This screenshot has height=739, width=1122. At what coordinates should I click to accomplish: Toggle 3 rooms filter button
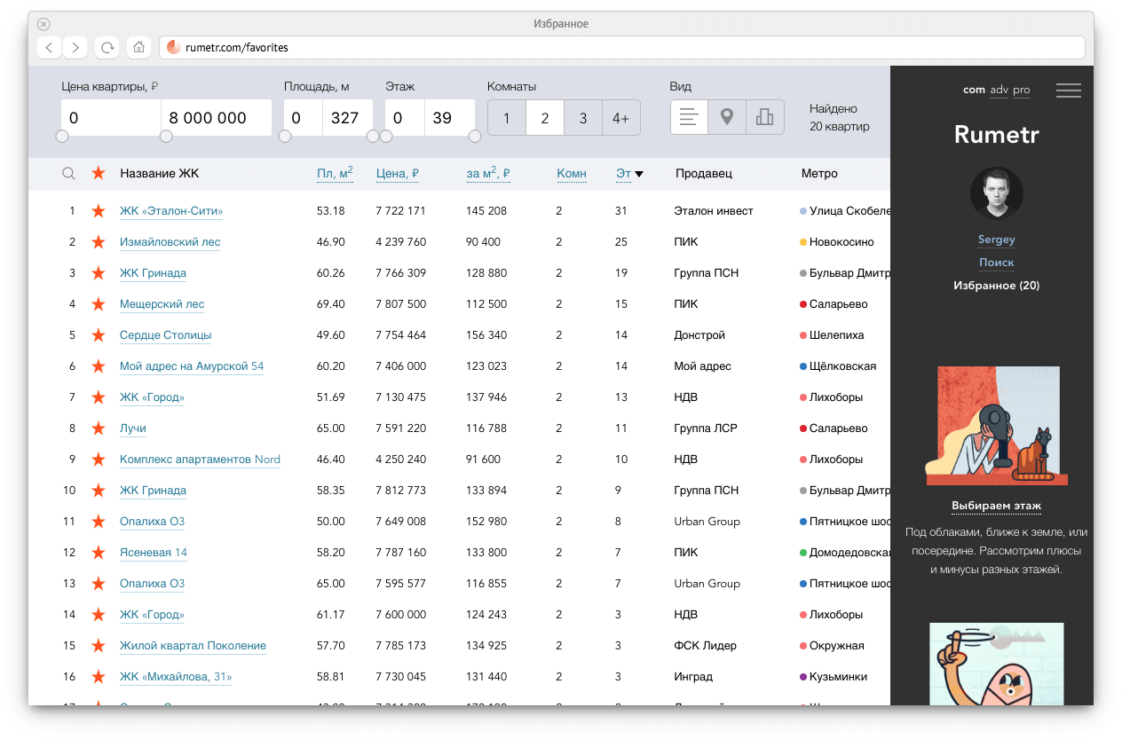(x=582, y=118)
